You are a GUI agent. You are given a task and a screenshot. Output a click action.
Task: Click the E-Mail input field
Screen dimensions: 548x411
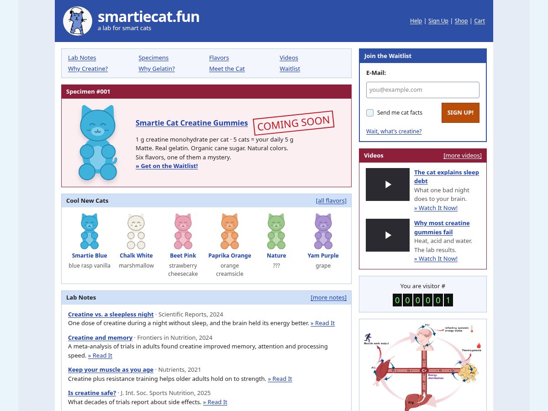click(423, 90)
